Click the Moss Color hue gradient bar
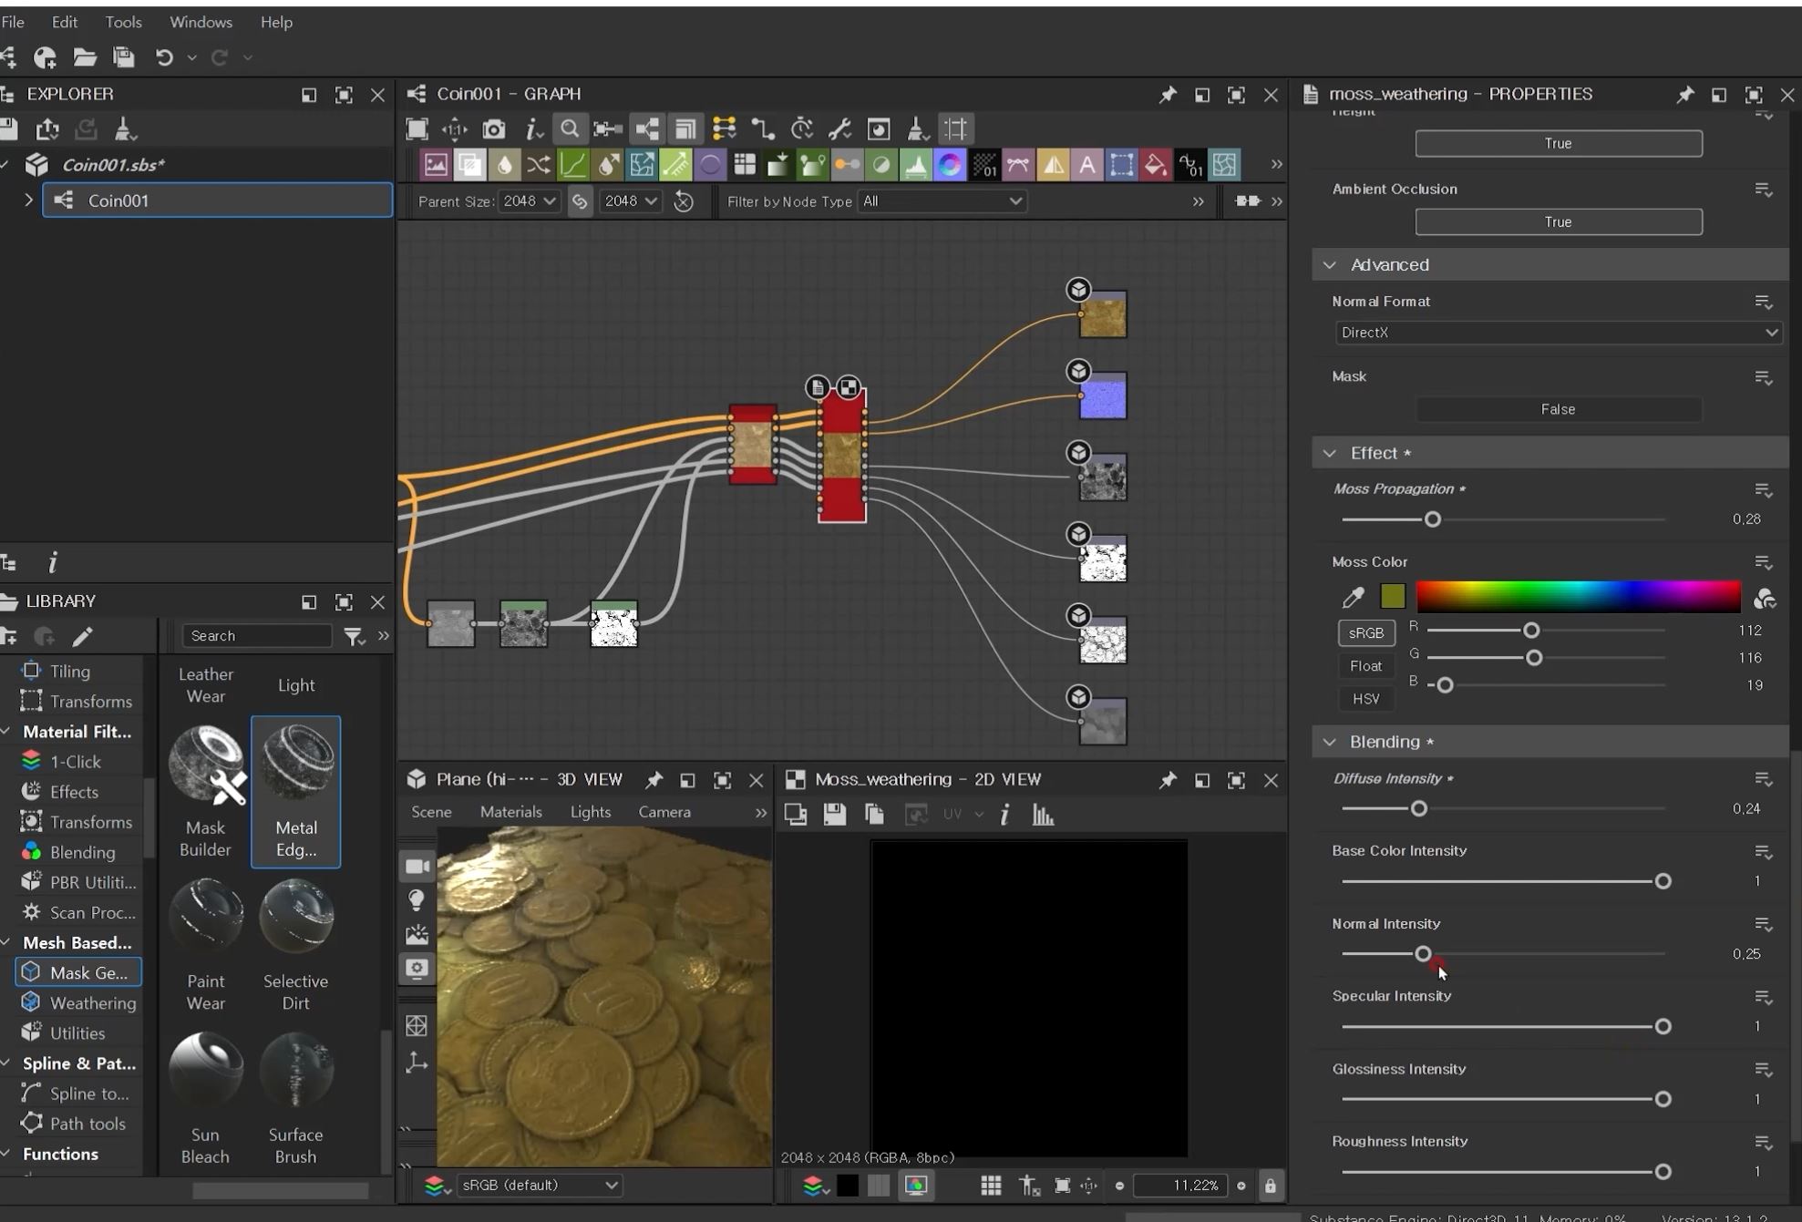This screenshot has height=1222, width=1802. coord(1577,597)
